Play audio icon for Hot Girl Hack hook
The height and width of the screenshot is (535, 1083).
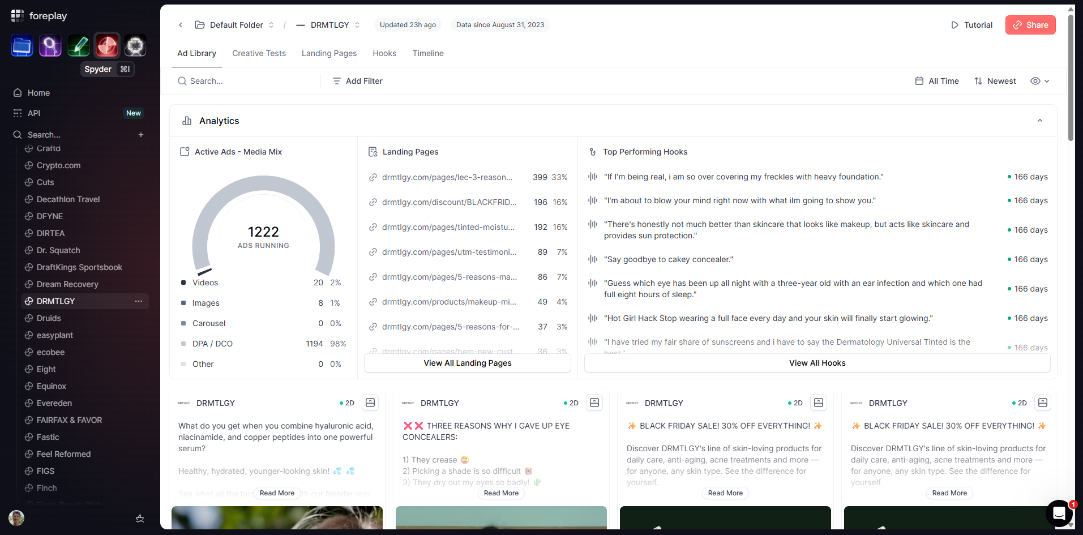click(593, 318)
